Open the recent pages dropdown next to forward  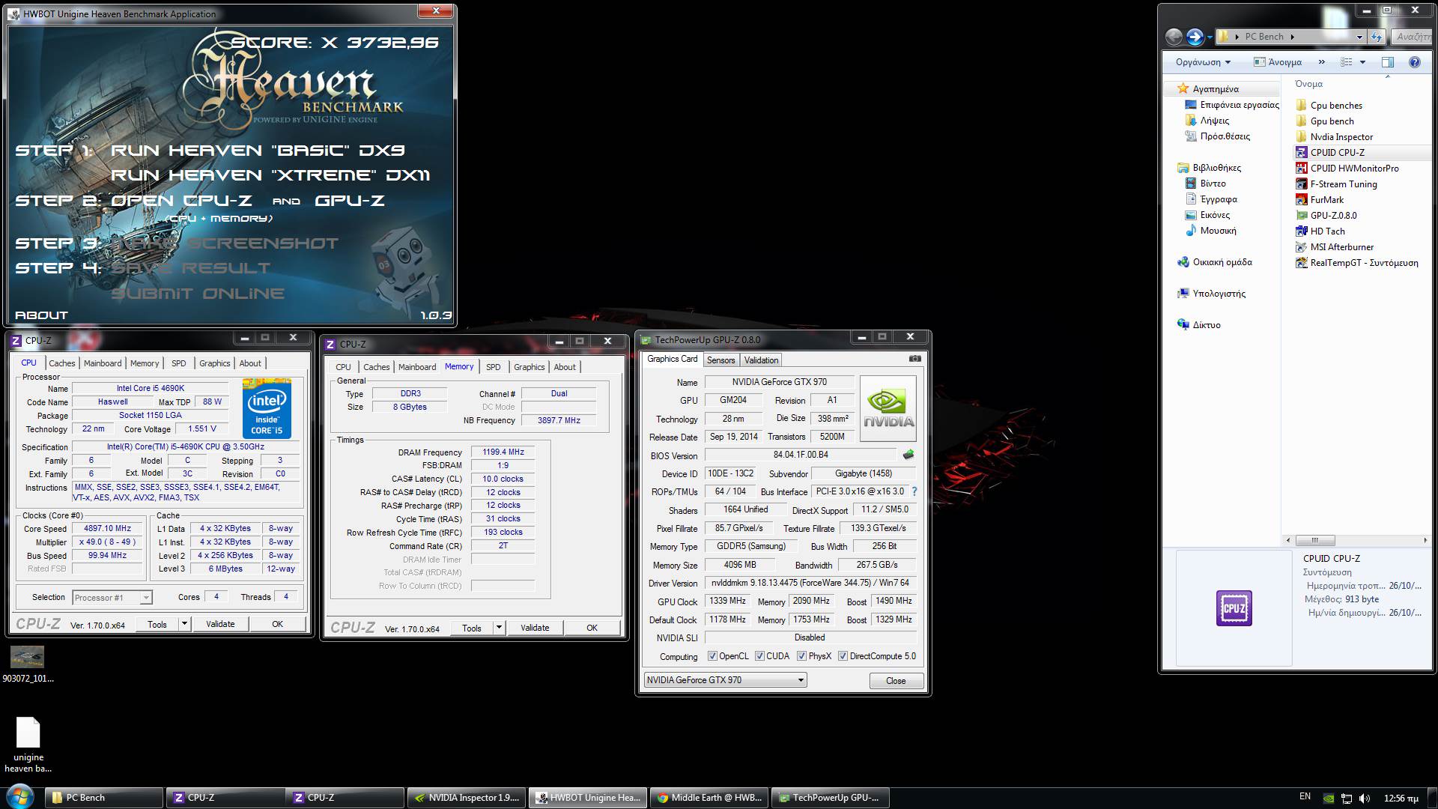tap(1210, 37)
